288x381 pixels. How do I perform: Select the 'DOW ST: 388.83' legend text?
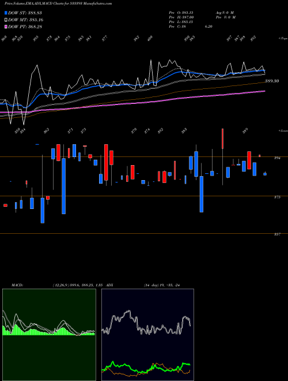[25, 13]
